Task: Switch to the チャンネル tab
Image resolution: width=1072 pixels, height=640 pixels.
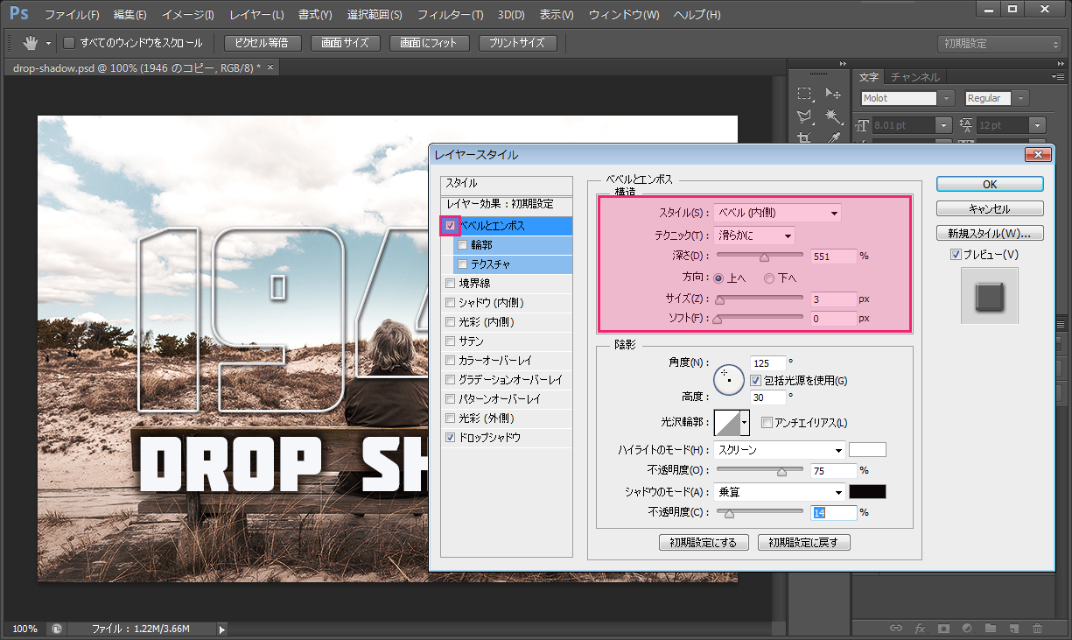Action: (915, 77)
